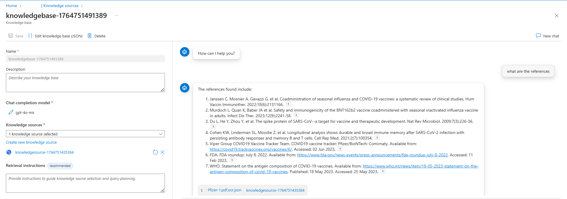Open knowledgesource link in citation footer
This screenshot has width=567, height=199.
[x=275, y=190]
